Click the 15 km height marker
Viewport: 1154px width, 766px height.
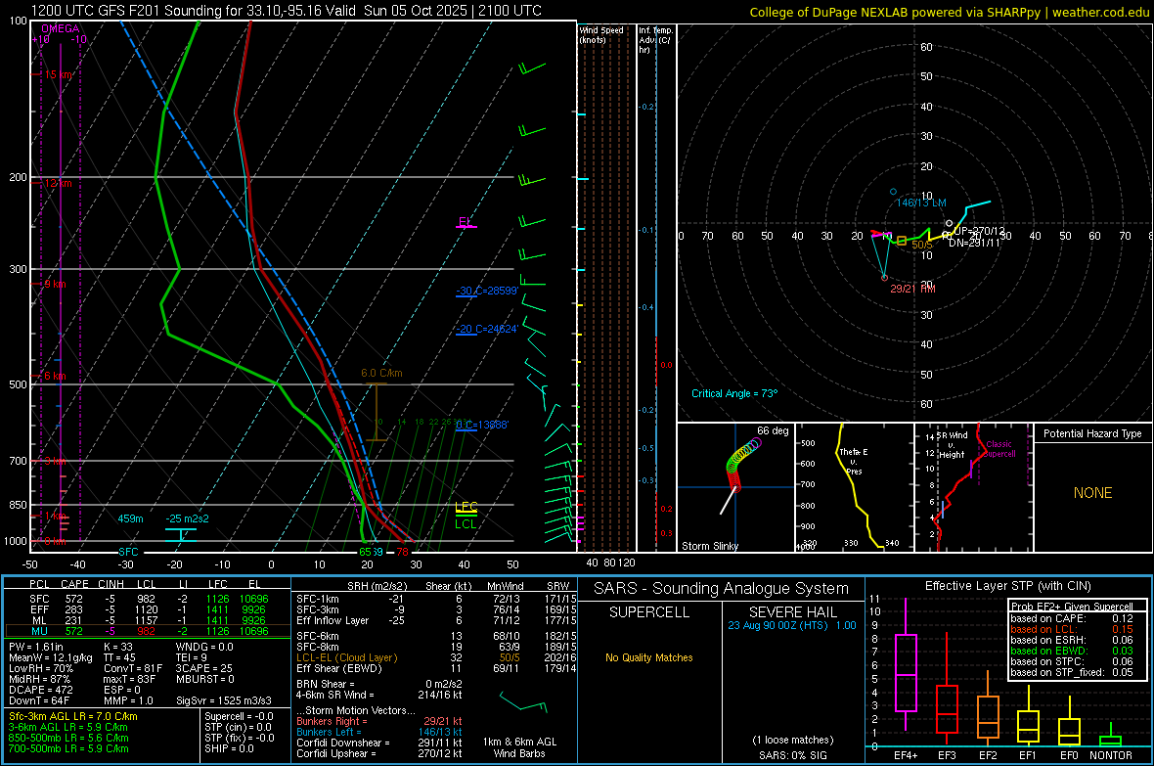point(59,74)
